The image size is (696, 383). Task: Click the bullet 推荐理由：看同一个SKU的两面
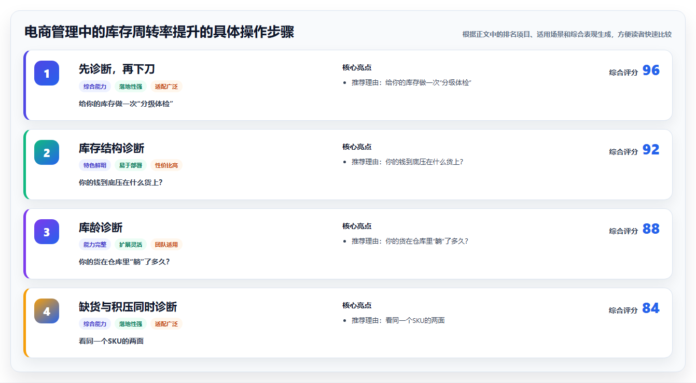pos(398,320)
